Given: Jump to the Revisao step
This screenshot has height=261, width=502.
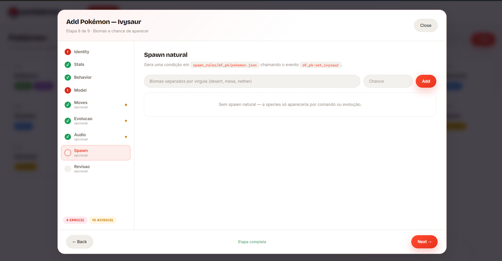Looking at the screenshot, I should tap(96, 169).
